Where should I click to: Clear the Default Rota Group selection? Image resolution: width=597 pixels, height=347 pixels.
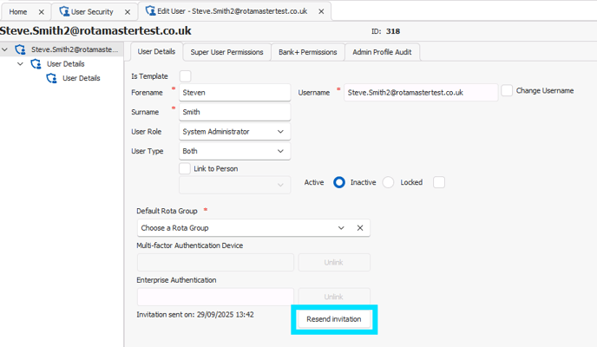360,228
